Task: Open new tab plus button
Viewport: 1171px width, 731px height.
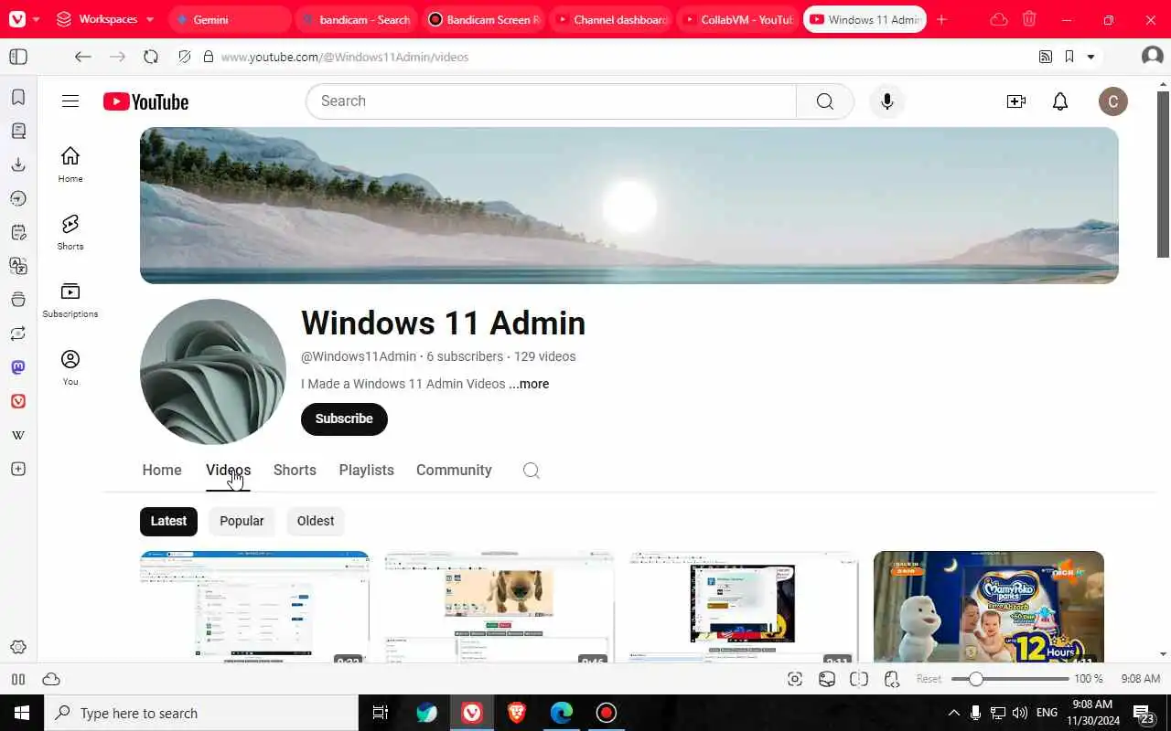Action: [x=941, y=19]
